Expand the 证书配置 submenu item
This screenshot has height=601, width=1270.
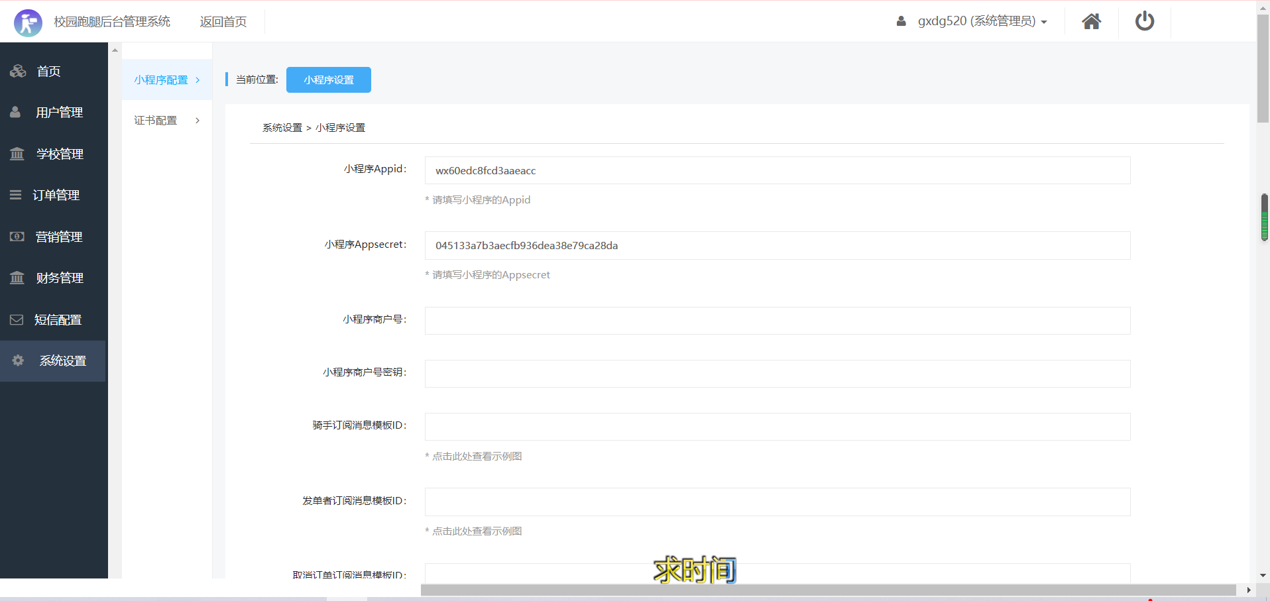(x=166, y=121)
